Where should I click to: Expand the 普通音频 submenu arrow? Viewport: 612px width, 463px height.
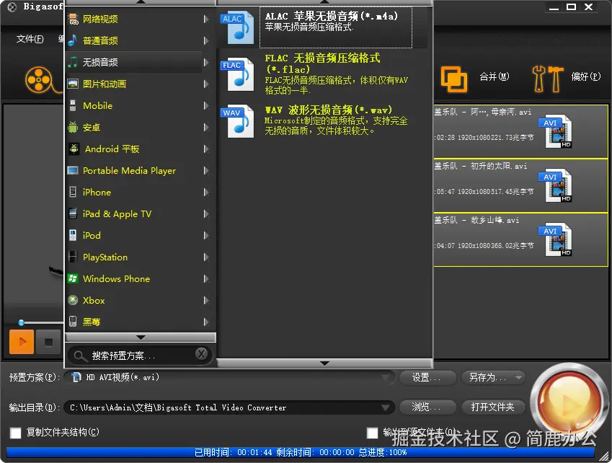pyautogui.click(x=205, y=40)
